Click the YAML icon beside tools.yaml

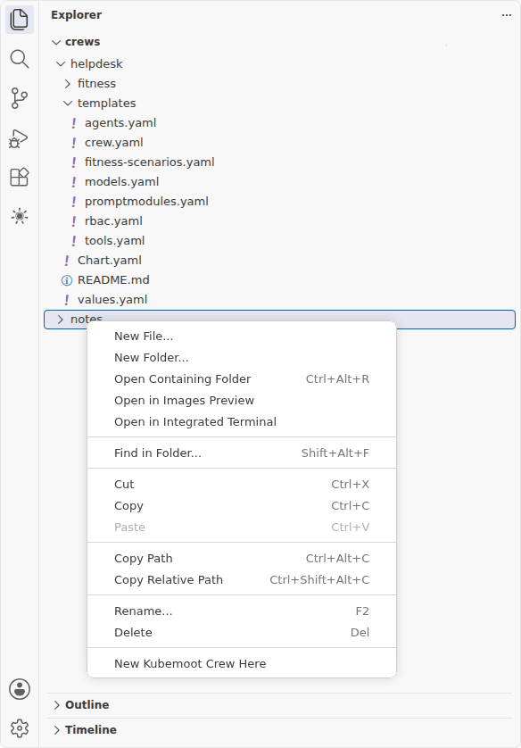coord(74,241)
